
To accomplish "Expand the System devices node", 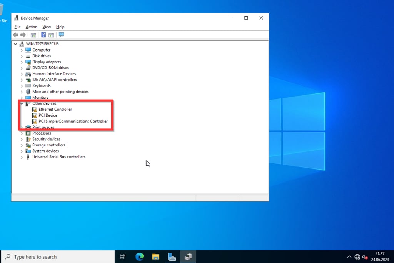I will point(22,151).
